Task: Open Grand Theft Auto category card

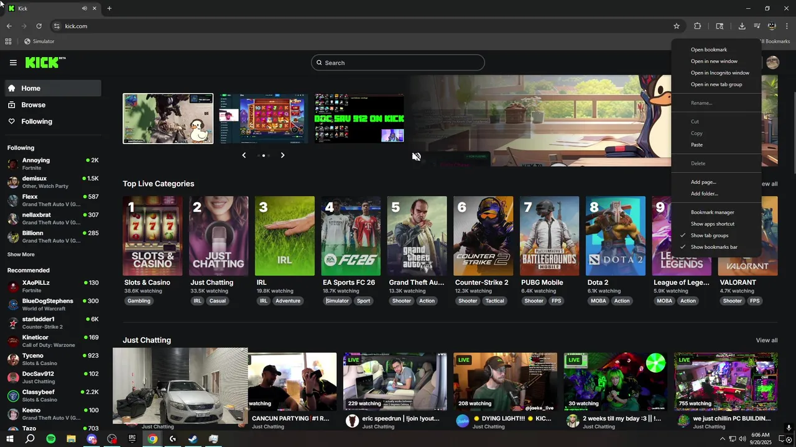Action: 417,236
